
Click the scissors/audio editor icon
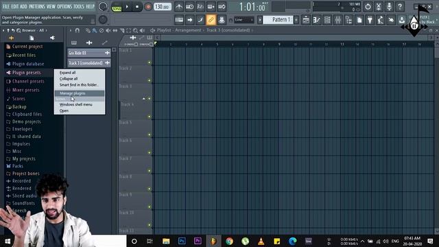click(x=379, y=7)
